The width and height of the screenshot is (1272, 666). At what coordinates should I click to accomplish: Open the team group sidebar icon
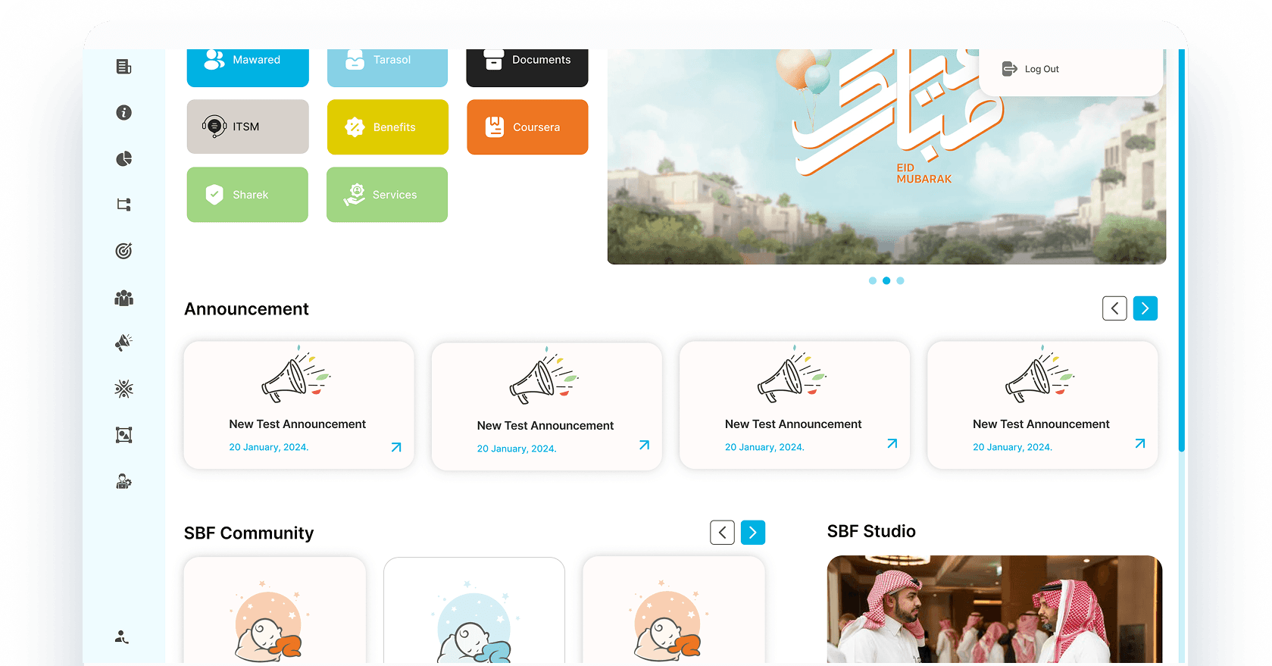tap(123, 298)
